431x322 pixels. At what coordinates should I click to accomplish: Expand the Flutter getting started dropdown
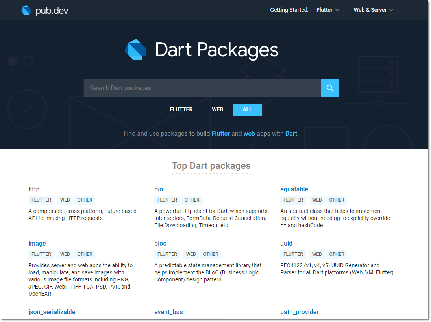click(328, 10)
